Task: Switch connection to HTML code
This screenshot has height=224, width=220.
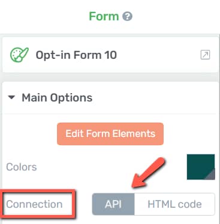Action: (174, 204)
